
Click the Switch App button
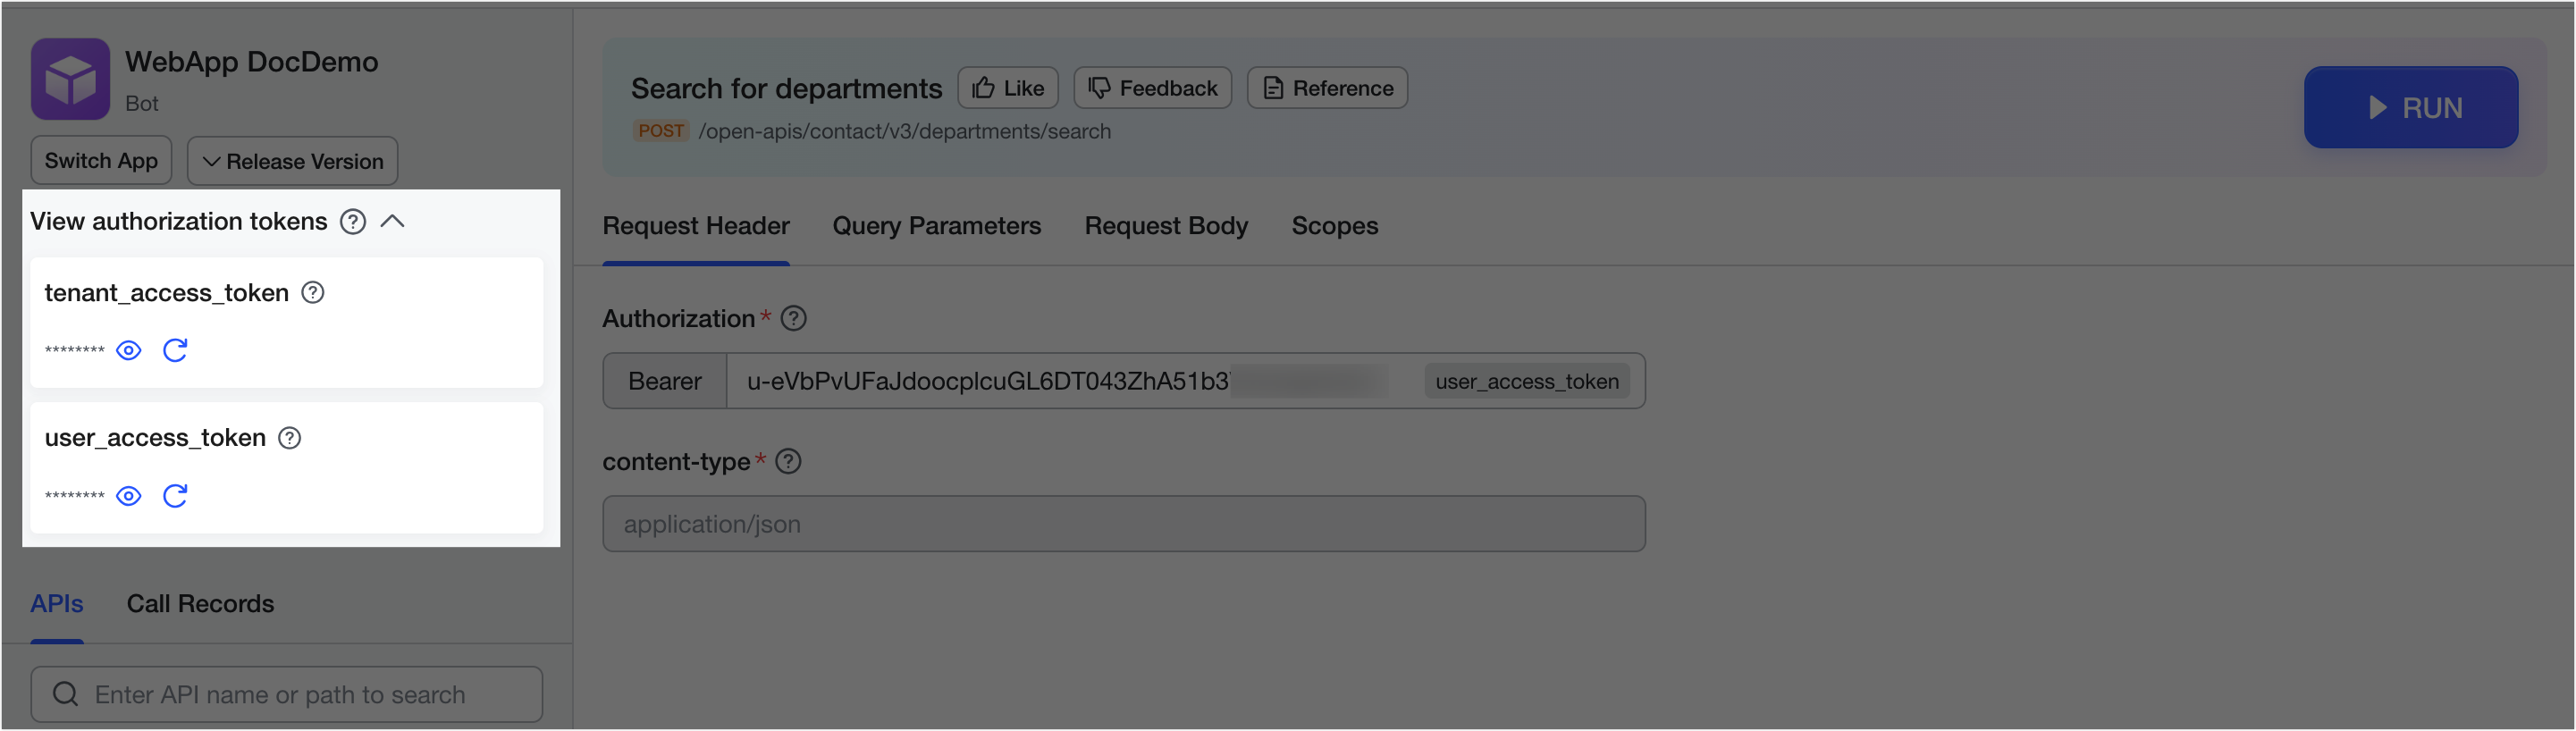[x=101, y=161]
